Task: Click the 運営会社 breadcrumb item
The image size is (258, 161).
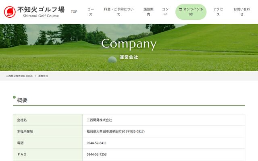Action: click(43, 76)
